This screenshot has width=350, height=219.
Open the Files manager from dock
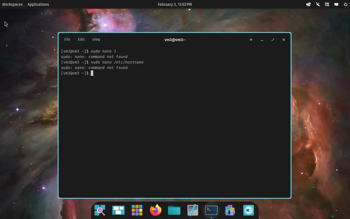pos(174,210)
